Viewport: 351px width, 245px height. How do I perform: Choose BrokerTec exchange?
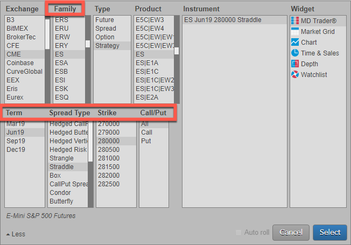coord(25,37)
